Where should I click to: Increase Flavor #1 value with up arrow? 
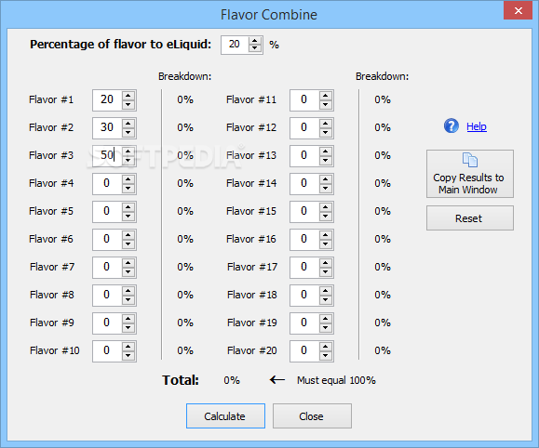(128, 96)
